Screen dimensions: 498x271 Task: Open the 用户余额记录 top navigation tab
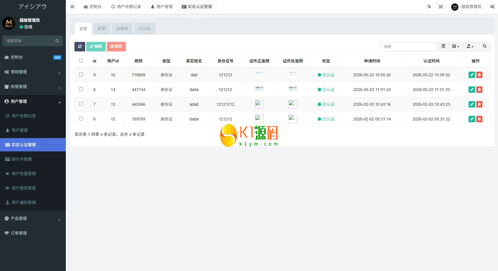pyautogui.click(x=126, y=7)
